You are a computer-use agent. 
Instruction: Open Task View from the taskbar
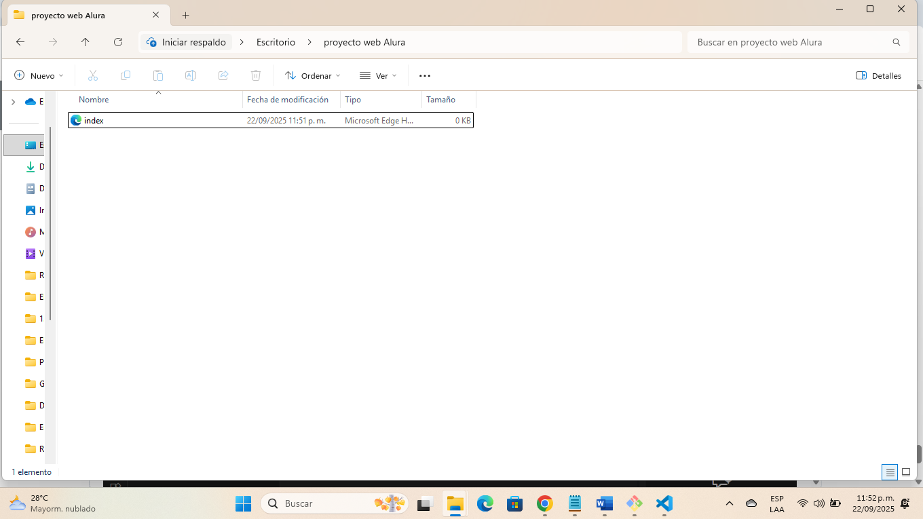tap(425, 503)
